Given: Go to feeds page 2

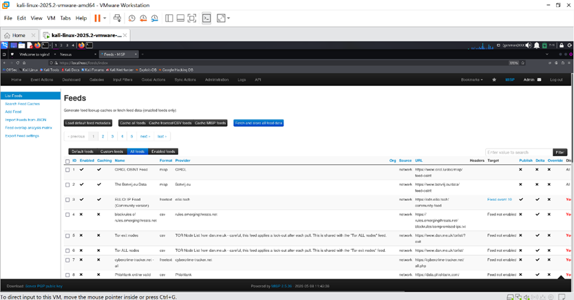Looking at the screenshot, I should click(103, 136).
